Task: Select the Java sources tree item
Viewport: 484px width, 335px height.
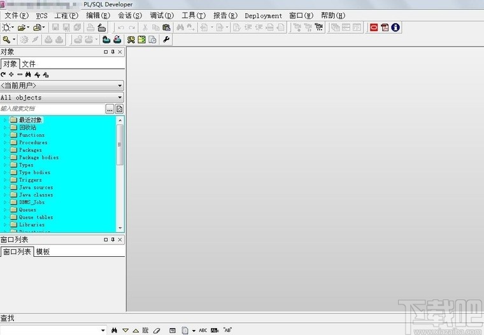Action: coord(36,188)
